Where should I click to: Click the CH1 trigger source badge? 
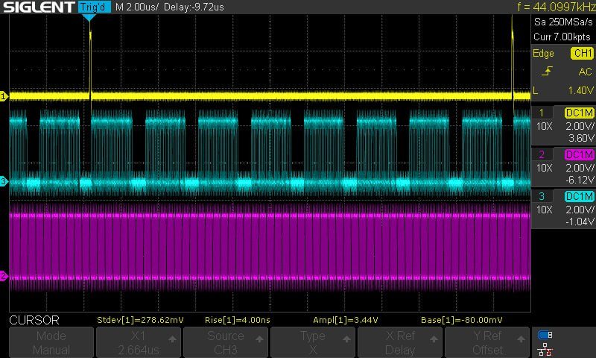pos(582,53)
